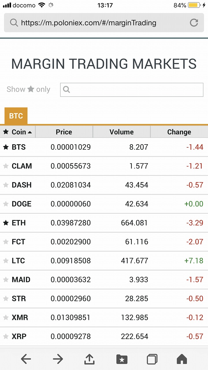Open the browser tabs switcher icon
Viewport: 208px width, 370px height.
pyautogui.click(x=152, y=359)
